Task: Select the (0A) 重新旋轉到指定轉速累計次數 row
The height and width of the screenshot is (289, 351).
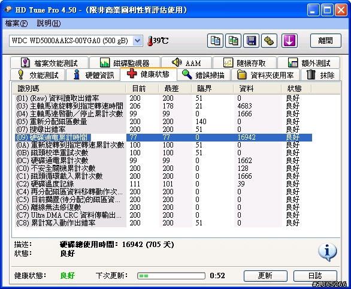Action: tap(164, 145)
